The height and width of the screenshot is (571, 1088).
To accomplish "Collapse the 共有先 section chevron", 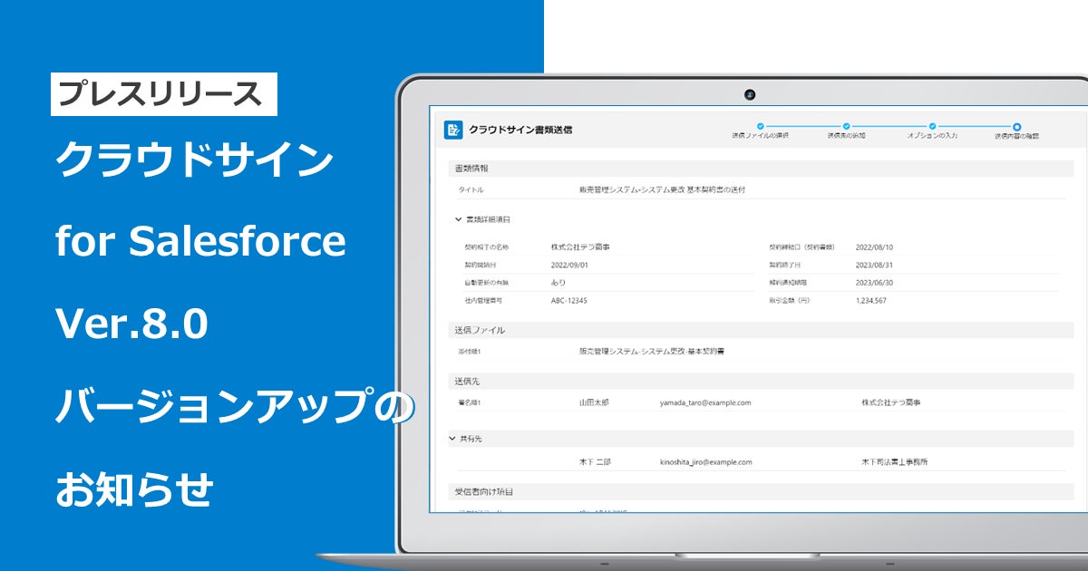I will [x=452, y=438].
